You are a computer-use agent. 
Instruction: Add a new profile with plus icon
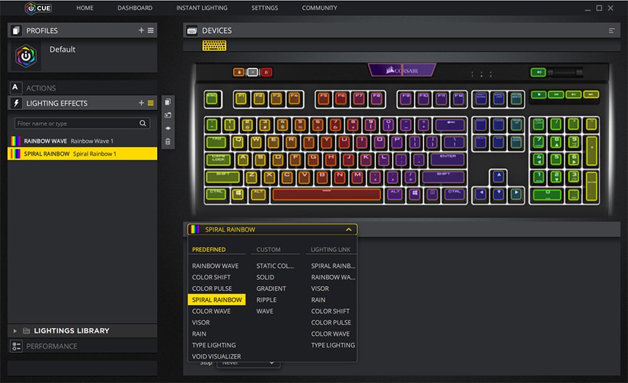point(141,31)
